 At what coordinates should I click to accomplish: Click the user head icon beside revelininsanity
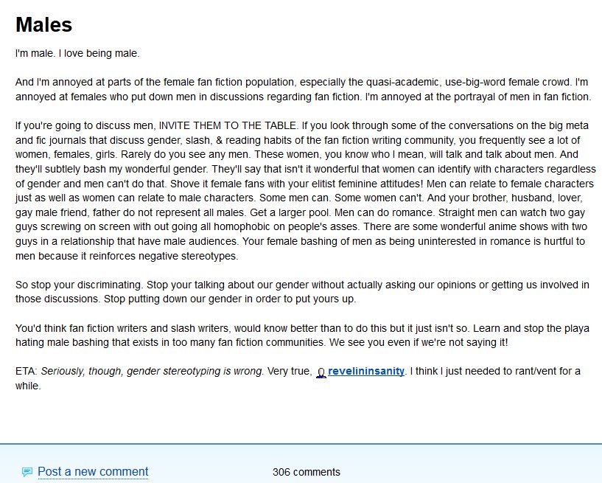tap(321, 372)
